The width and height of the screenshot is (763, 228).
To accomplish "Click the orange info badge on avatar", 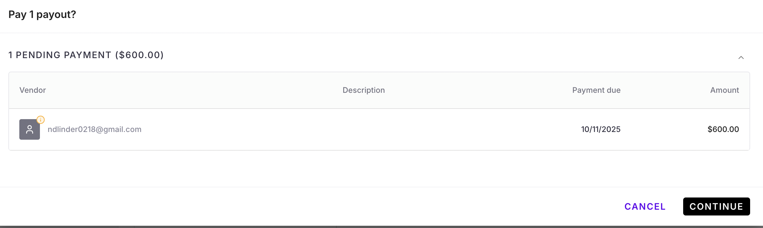I will click(x=41, y=120).
